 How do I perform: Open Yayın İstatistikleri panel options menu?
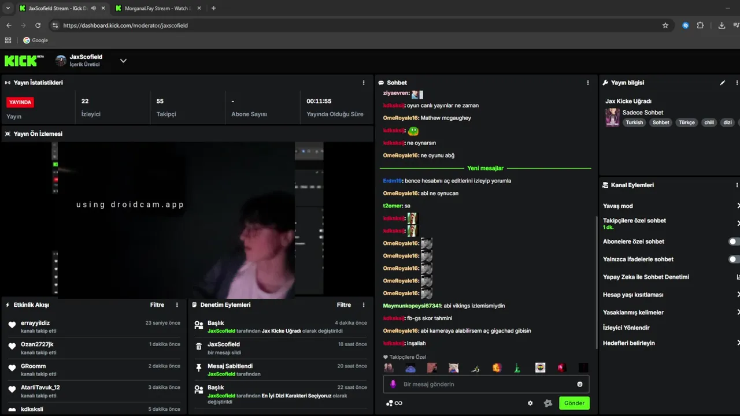364,83
